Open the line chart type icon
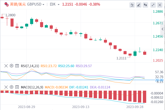The image size is (165, 110). tap(132, 5)
